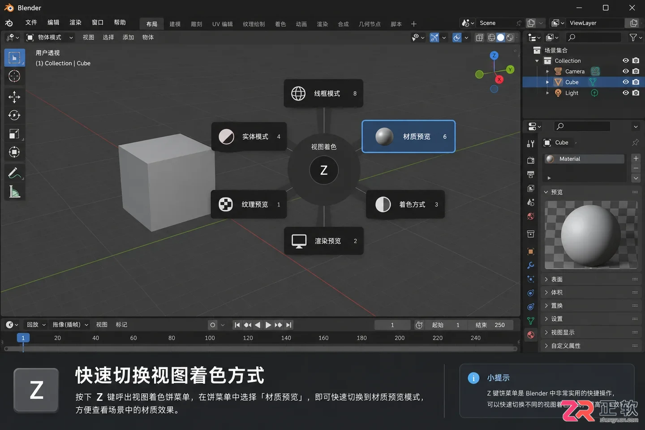Choose 纹理预览 in the pie menu

point(249,204)
